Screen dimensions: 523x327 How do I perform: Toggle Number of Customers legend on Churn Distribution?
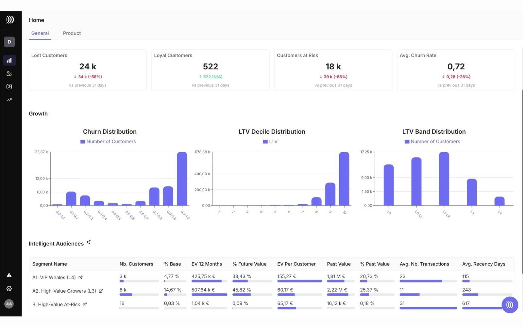[x=108, y=141]
